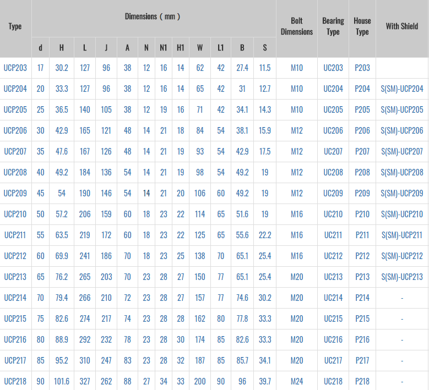The image size is (429, 390).
Task: Select the S(SM)-UCP204 shield link
Action: (x=401, y=89)
